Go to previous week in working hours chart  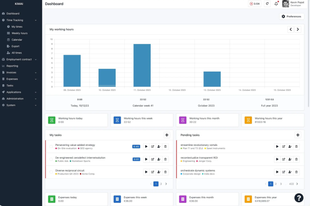[x=291, y=29]
